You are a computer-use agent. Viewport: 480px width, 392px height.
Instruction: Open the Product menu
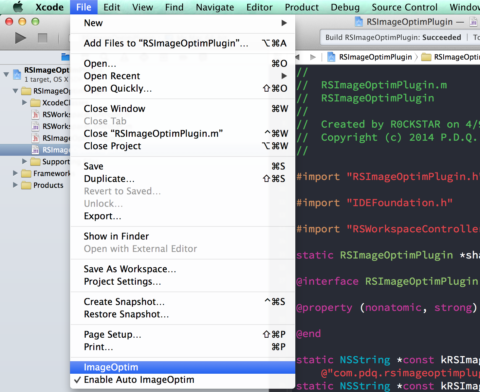point(302,7)
